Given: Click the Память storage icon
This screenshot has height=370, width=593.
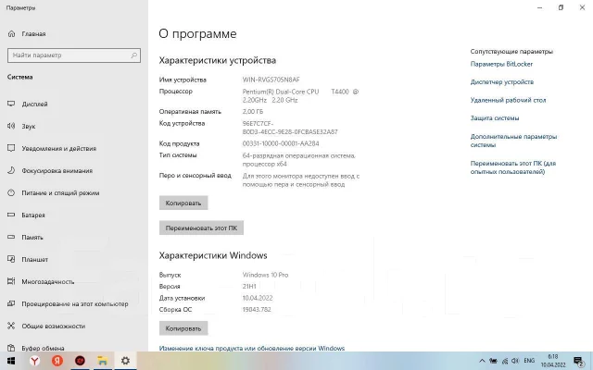Looking at the screenshot, I should pos(11,237).
